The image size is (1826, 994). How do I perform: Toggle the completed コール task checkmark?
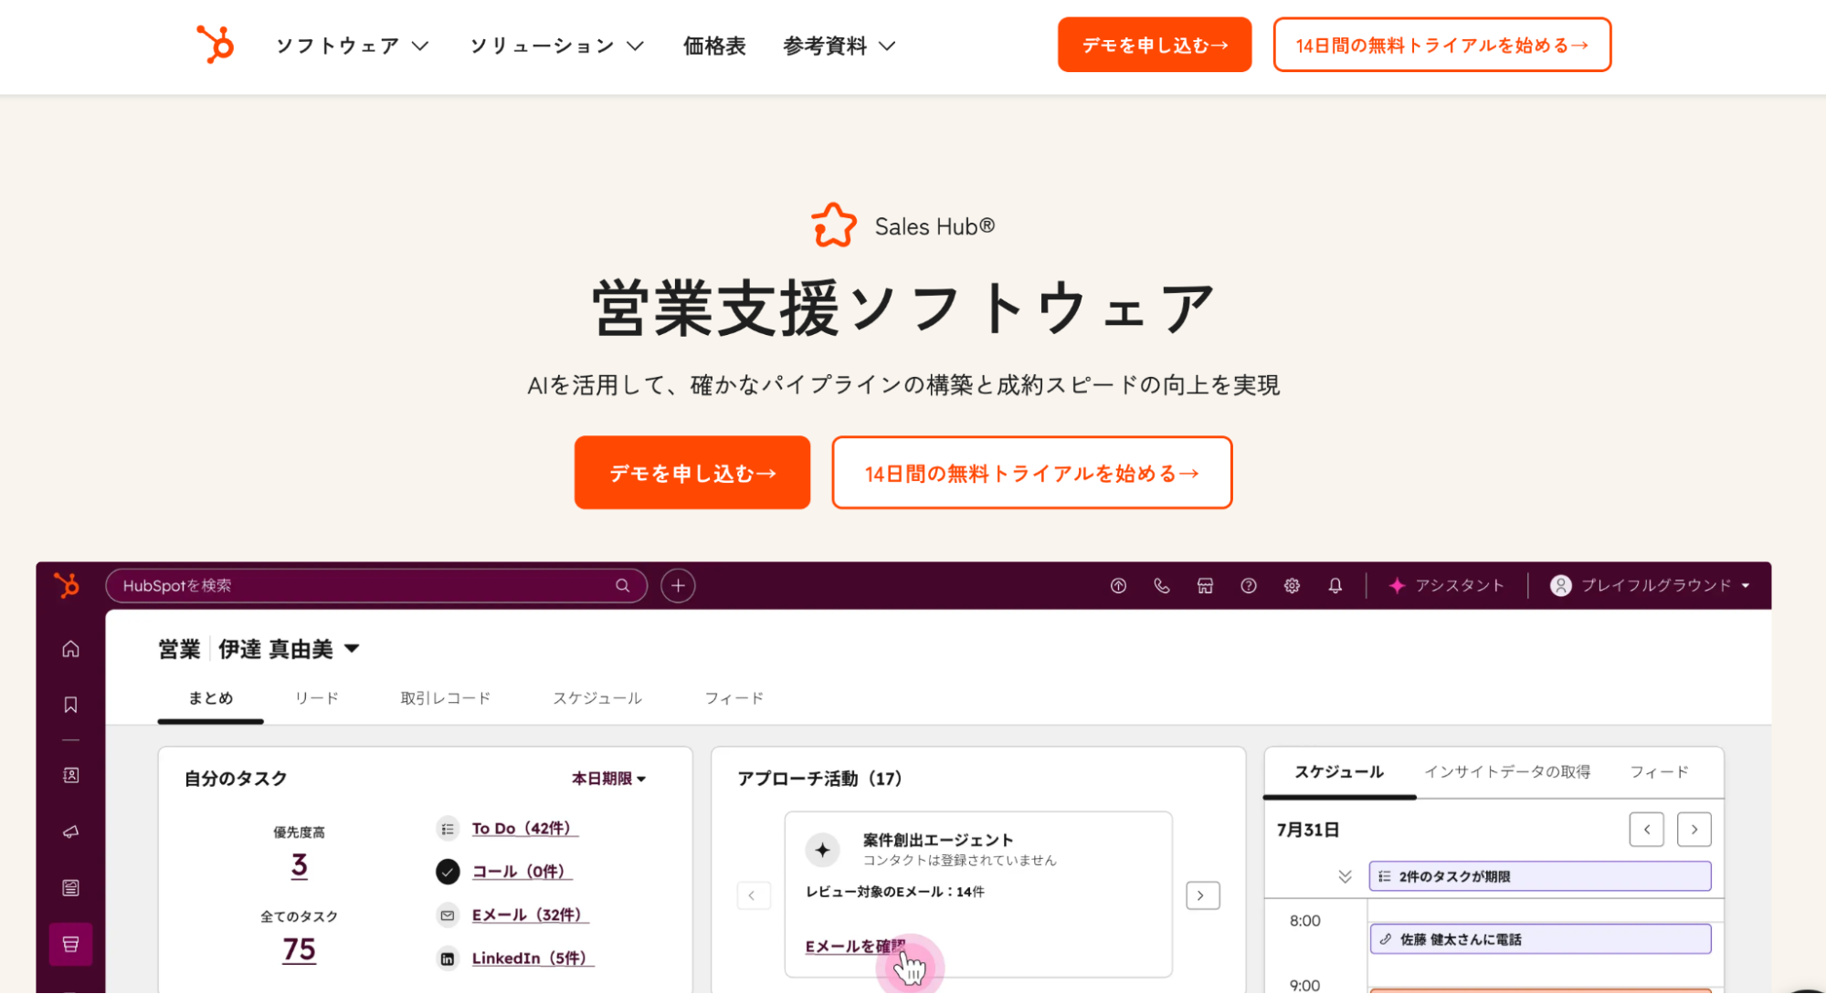[448, 872]
